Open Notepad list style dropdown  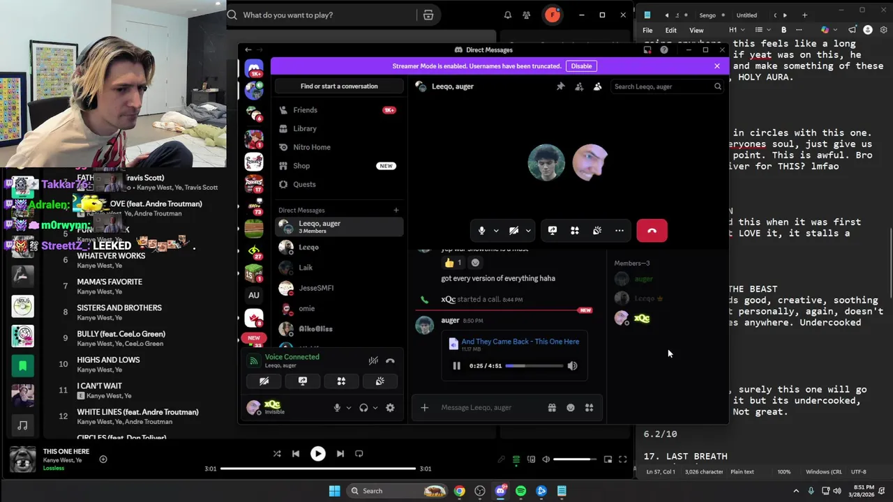pyautogui.click(x=762, y=30)
